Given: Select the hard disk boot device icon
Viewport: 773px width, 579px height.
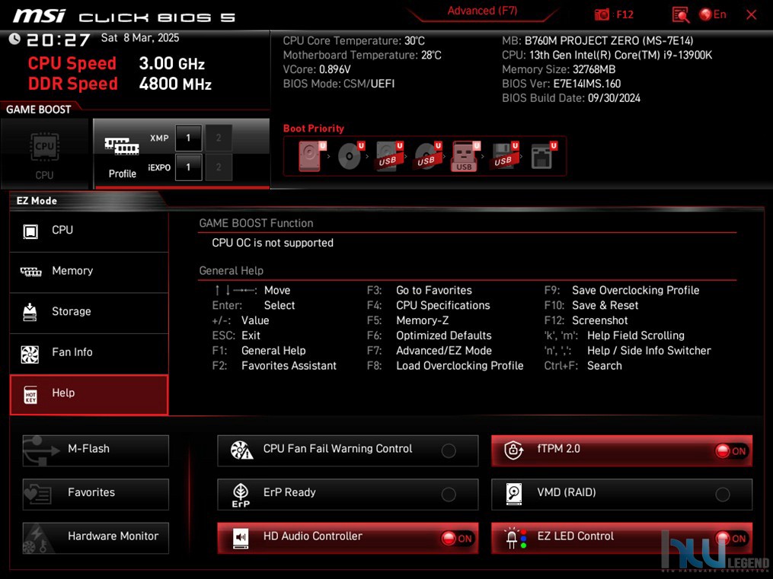Looking at the screenshot, I should tap(311, 155).
